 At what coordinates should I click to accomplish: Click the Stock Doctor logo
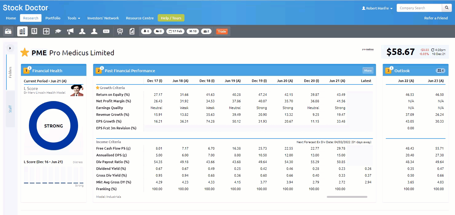[x=26, y=8]
